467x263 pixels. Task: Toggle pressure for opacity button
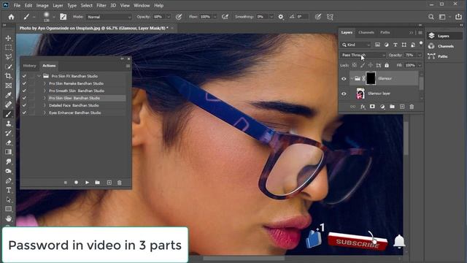click(179, 17)
